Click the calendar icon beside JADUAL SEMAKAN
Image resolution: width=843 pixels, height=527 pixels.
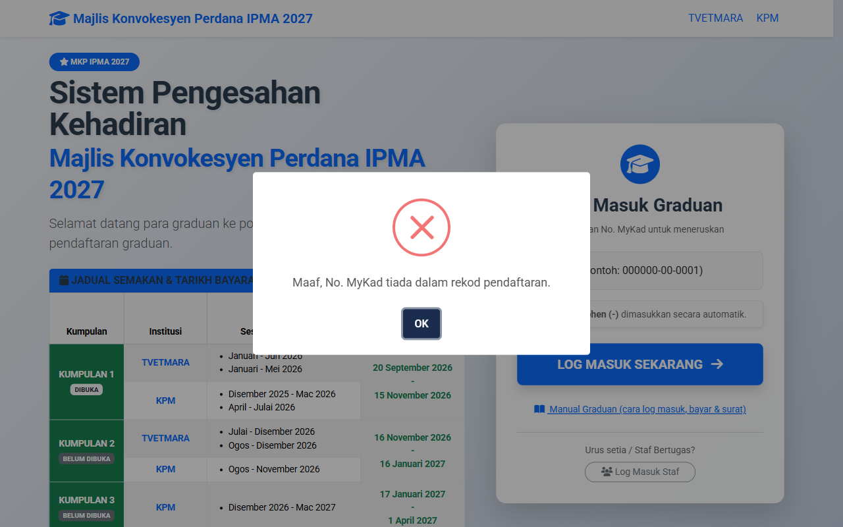pos(64,280)
